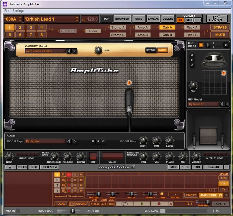Select the Amp A module

click(142, 27)
